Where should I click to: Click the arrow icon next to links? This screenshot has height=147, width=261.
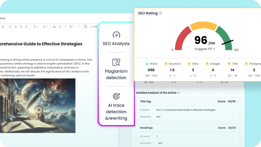point(189,64)
